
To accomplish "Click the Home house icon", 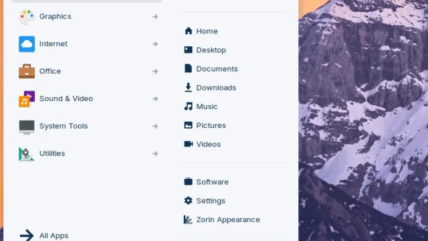I will [x=189, y=31].
